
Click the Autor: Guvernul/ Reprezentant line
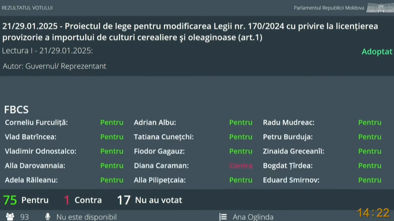[55, 66]
